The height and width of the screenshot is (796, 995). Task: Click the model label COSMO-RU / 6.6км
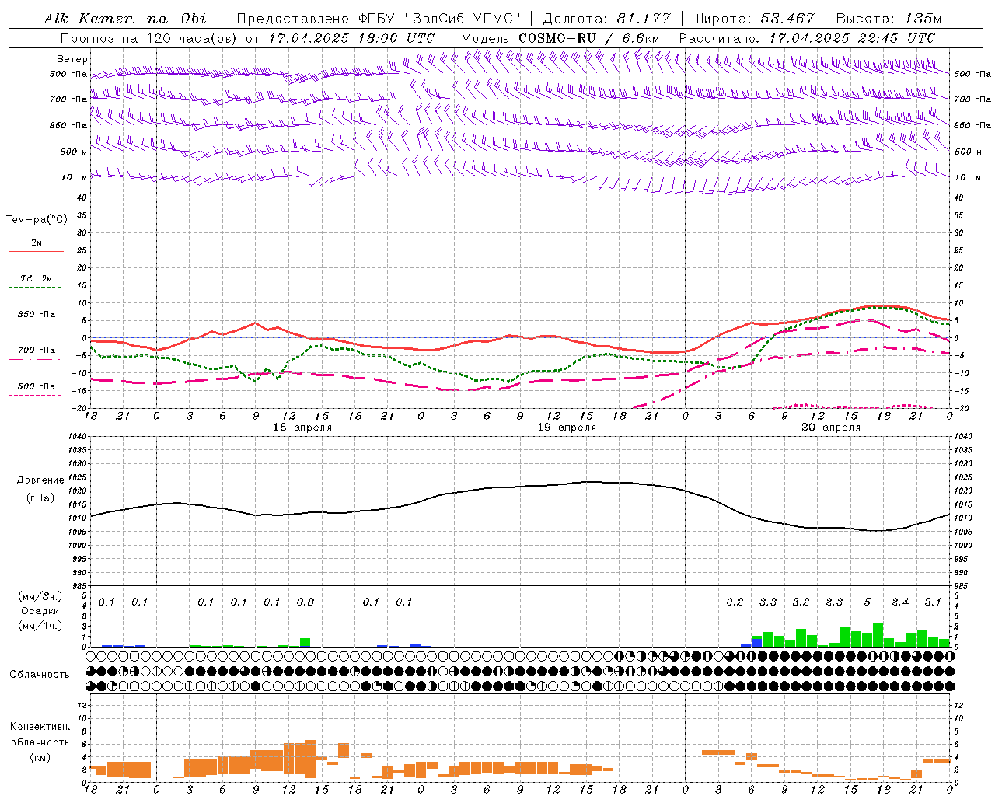(590, 38)
